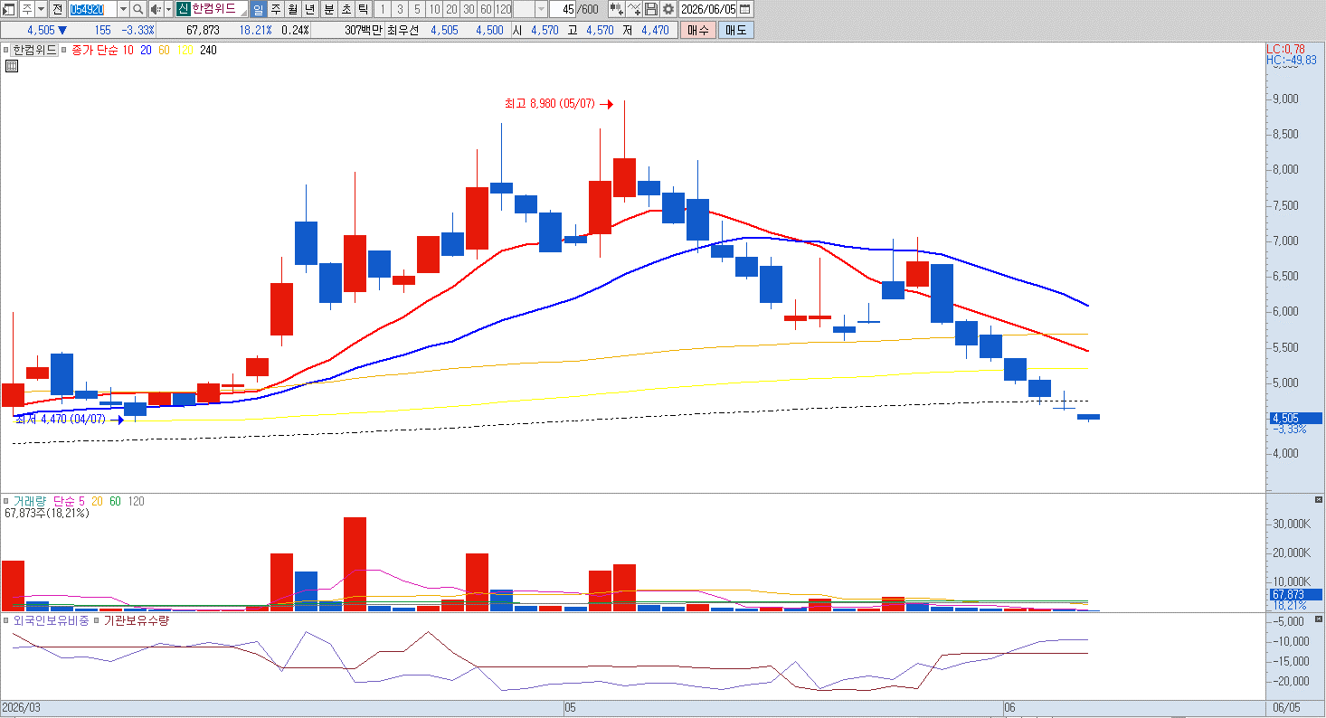Select the 10 interval preset button
Viewport: 1326px width, 718px height.
click(x=434, y=9)
